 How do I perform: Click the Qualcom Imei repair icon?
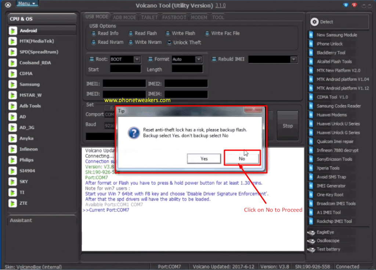tap(311, 141)
